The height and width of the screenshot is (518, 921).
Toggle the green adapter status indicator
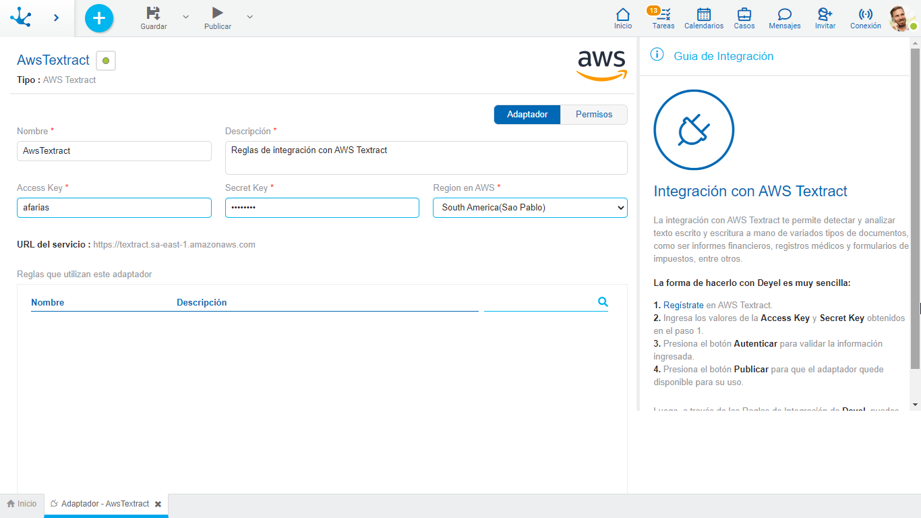[106, 61]
